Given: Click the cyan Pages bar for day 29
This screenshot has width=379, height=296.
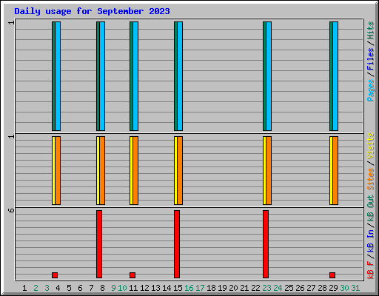Looking at the screenshot, I should point(335,76).
